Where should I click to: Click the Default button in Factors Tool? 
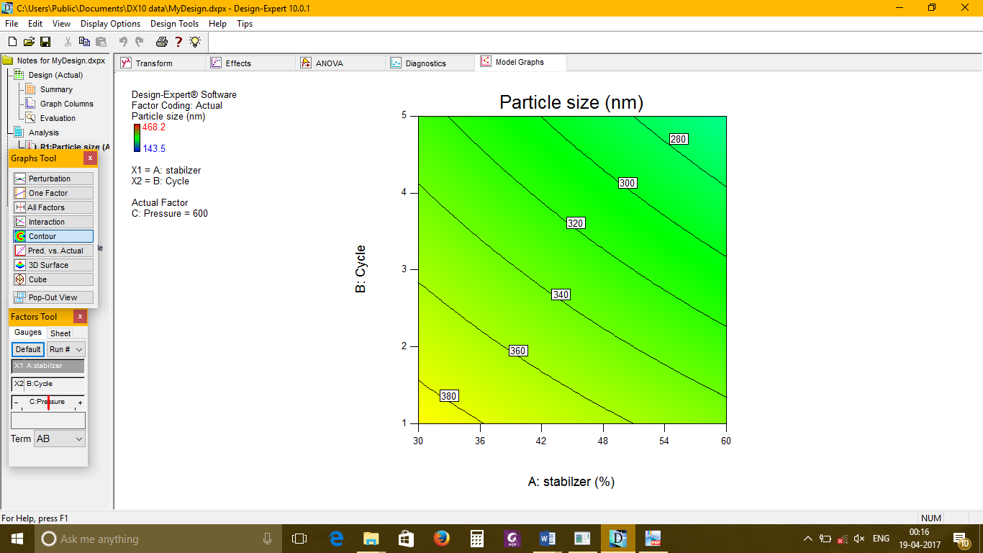[x=28, y=349]
